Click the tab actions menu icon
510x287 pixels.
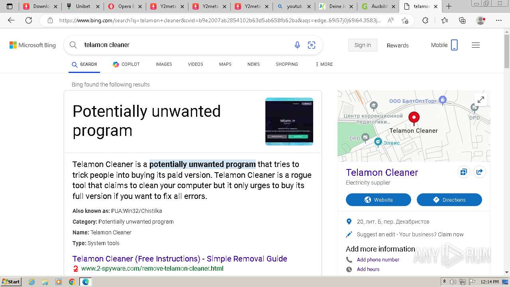tap(10, 6)
